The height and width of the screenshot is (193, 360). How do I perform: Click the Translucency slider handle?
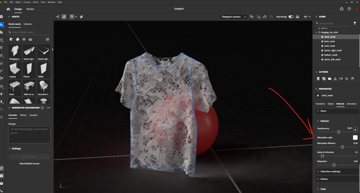[339, 132]
